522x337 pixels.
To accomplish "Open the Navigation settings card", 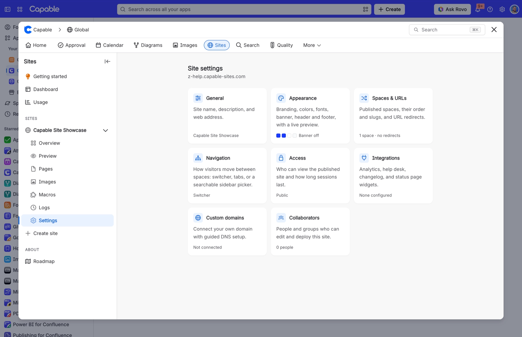I will point(227,176).
